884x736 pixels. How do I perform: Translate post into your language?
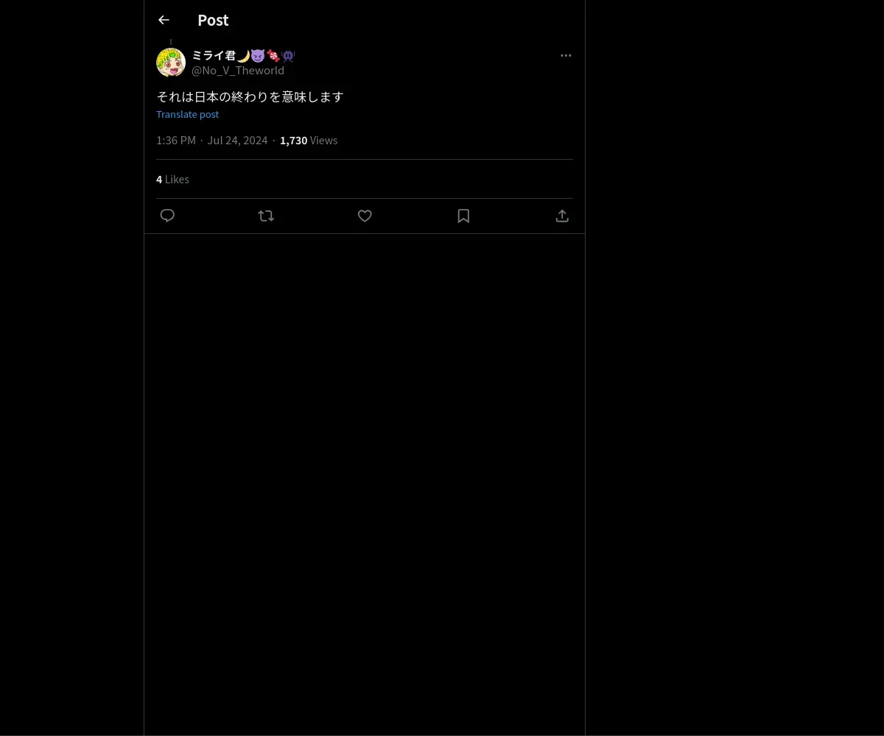[x=187, y=114]
